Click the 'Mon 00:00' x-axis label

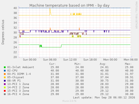[110, 60]
